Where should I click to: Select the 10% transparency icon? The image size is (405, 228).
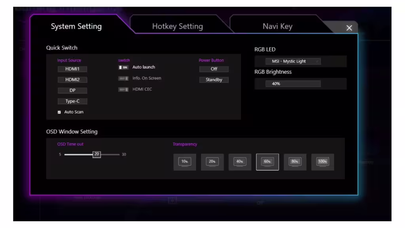click(185, 162)
